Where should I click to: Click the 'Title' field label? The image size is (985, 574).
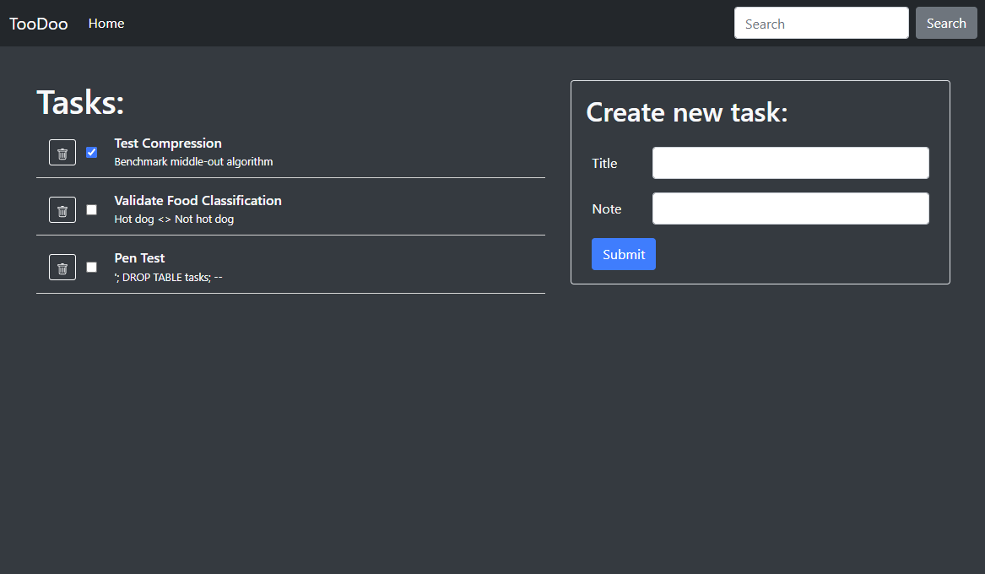(x=604, y=163)
